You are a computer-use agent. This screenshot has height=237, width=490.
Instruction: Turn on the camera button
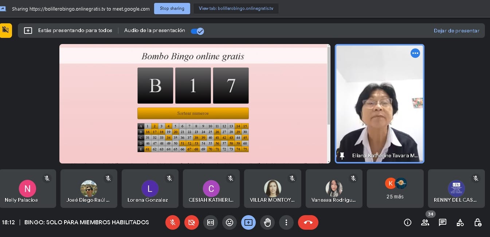click(x=192, y=222)
